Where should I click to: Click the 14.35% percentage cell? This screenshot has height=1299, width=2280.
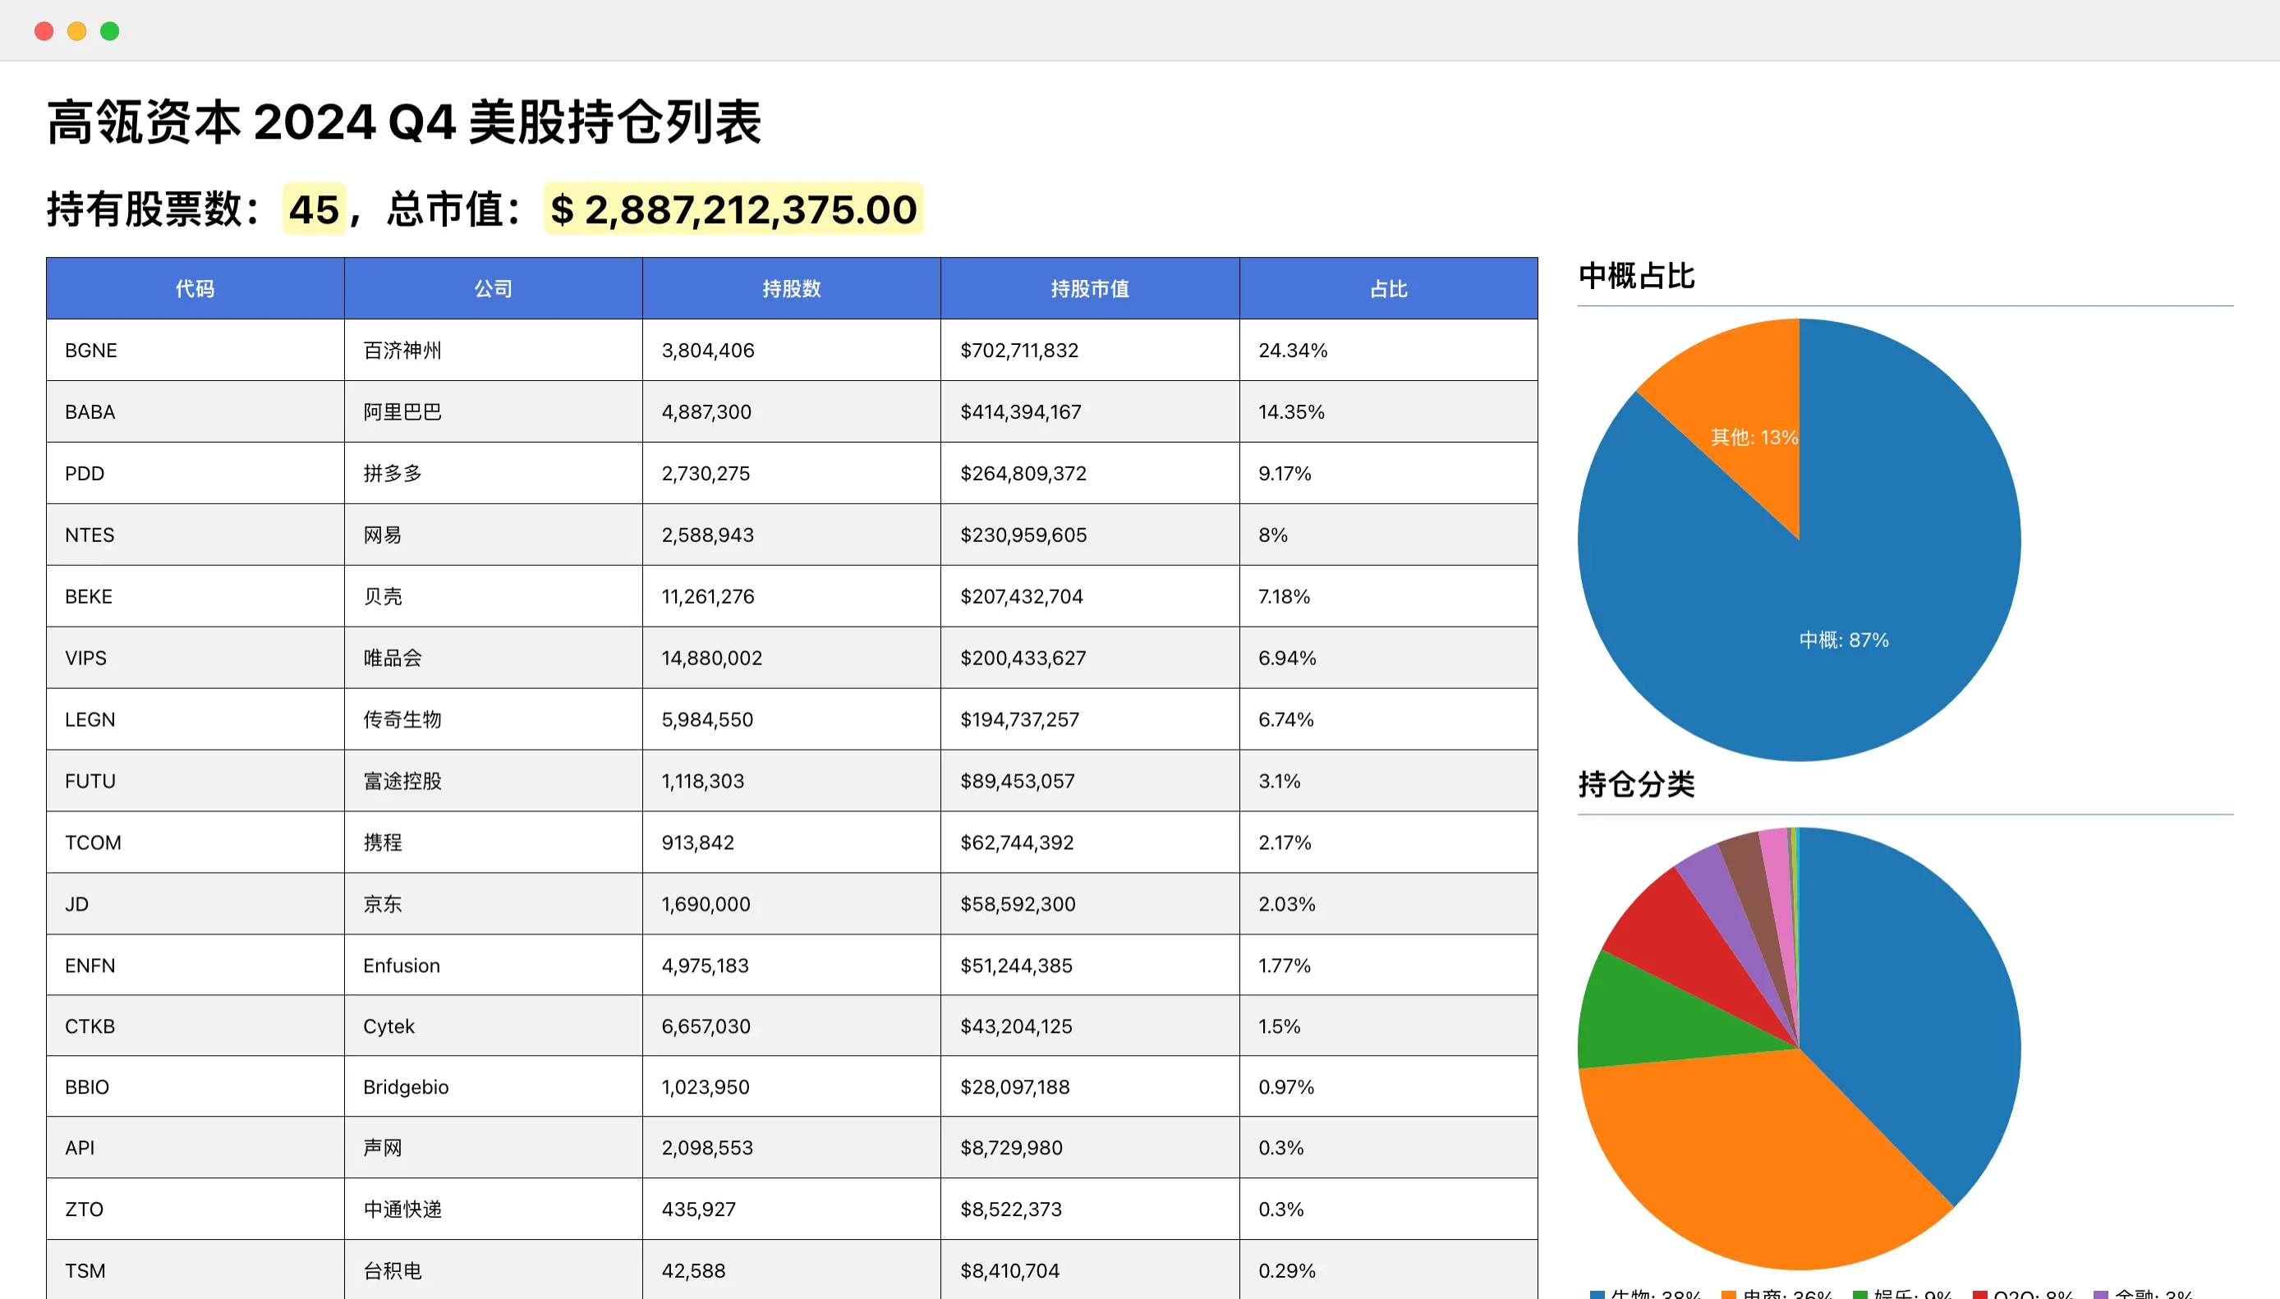[x=1389, y=411]
